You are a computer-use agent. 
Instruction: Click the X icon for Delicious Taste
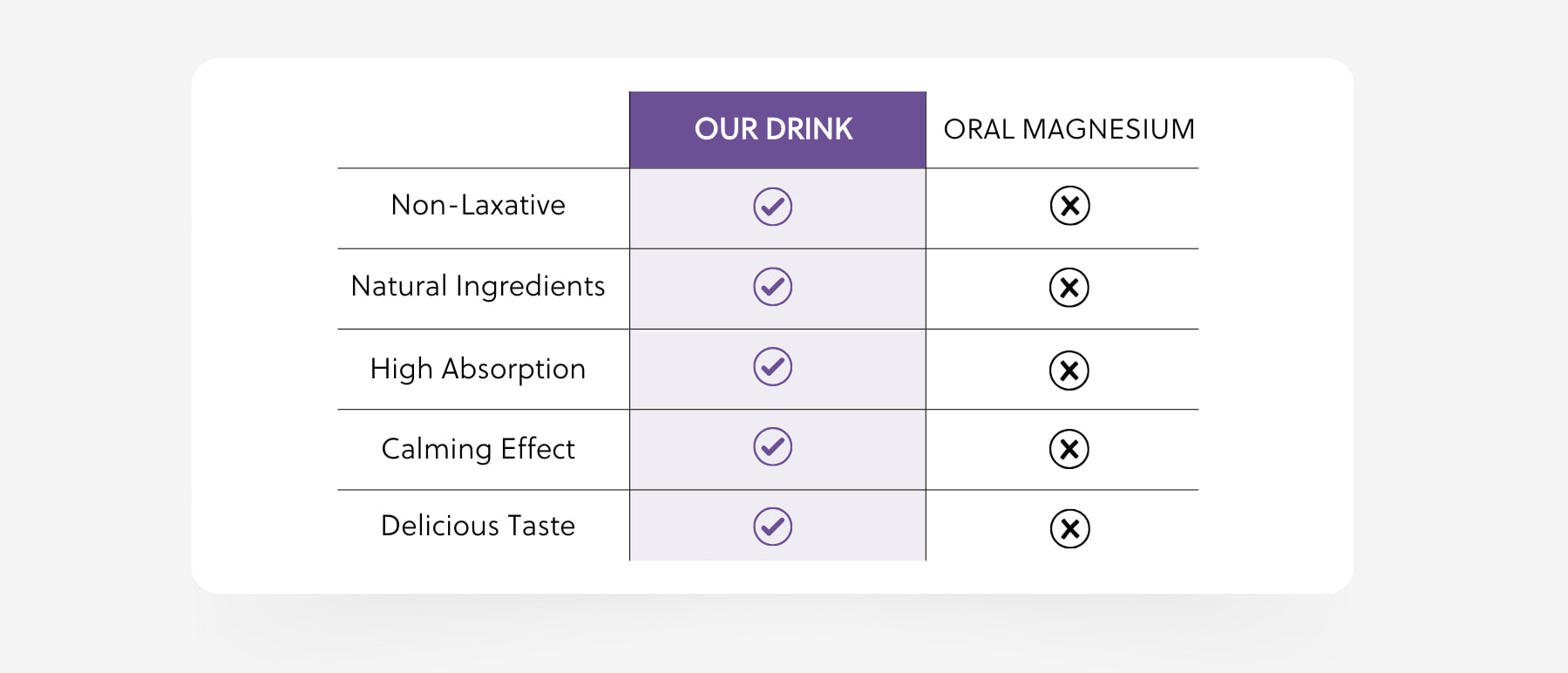coord(1069,528)
